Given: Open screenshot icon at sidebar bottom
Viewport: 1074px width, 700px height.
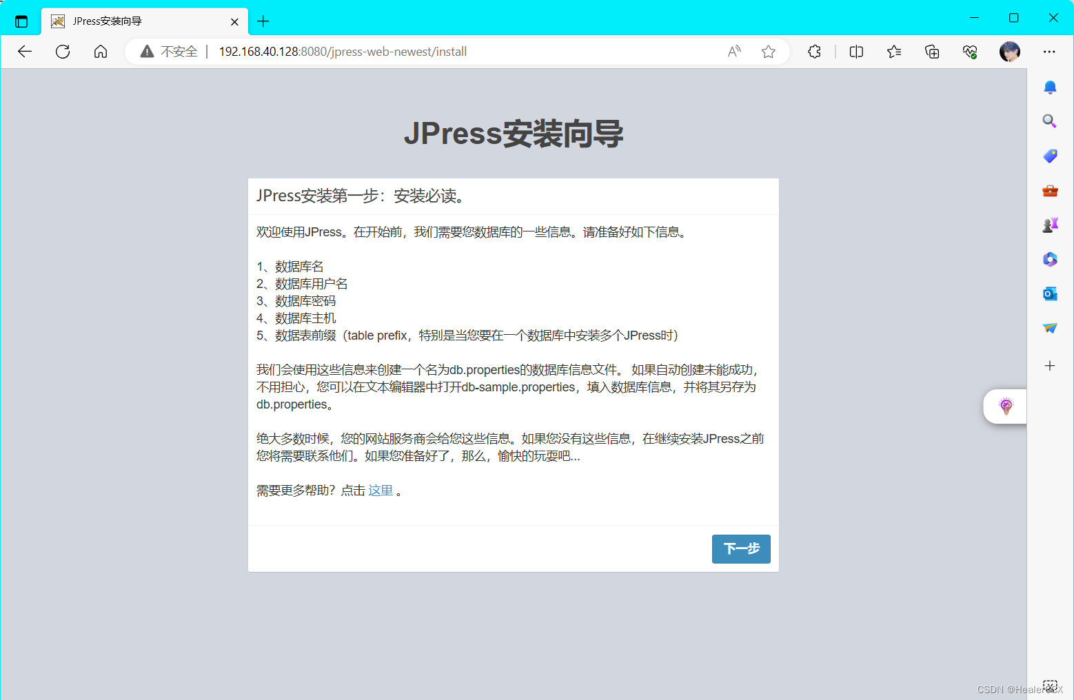Looking at the screenshot, I should (1050, 686).
